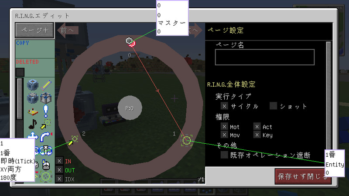Choose the yellow arrow to target icon
Screen dimensions: 349x196
(45, 124)
